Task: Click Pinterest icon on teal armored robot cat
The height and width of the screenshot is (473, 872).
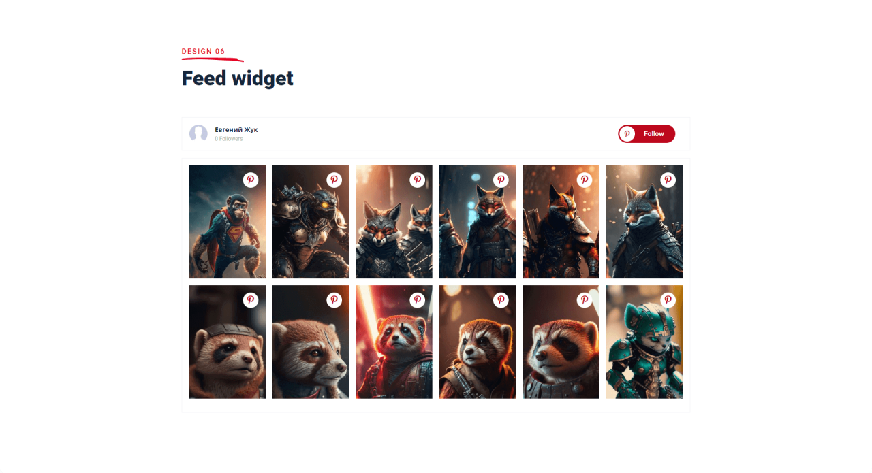Action: (668, 299)
